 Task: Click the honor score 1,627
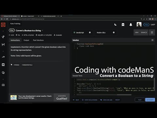[x=153, y=25]
